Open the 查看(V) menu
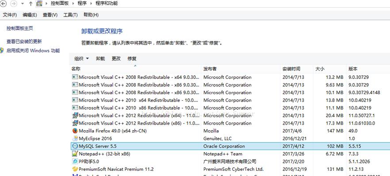 [50, 15]
